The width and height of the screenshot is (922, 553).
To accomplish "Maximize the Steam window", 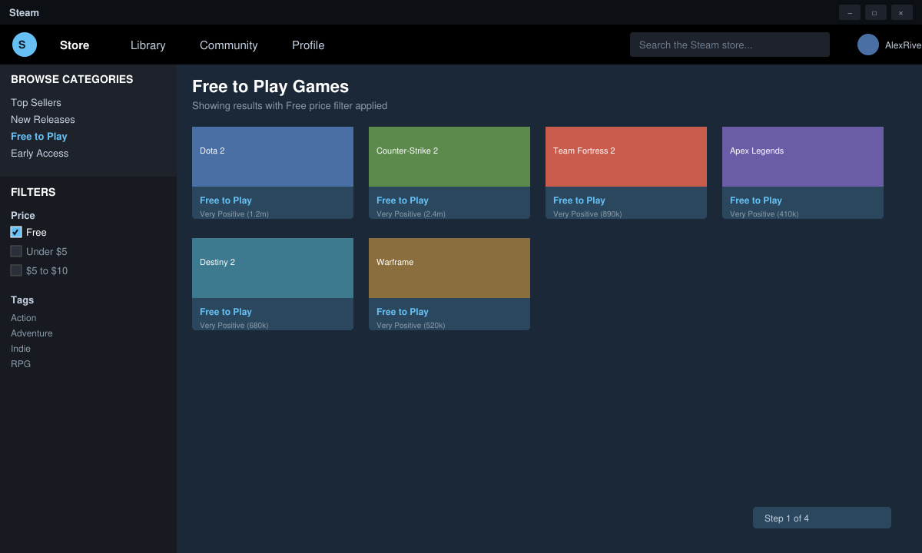I will coord(876,12).
